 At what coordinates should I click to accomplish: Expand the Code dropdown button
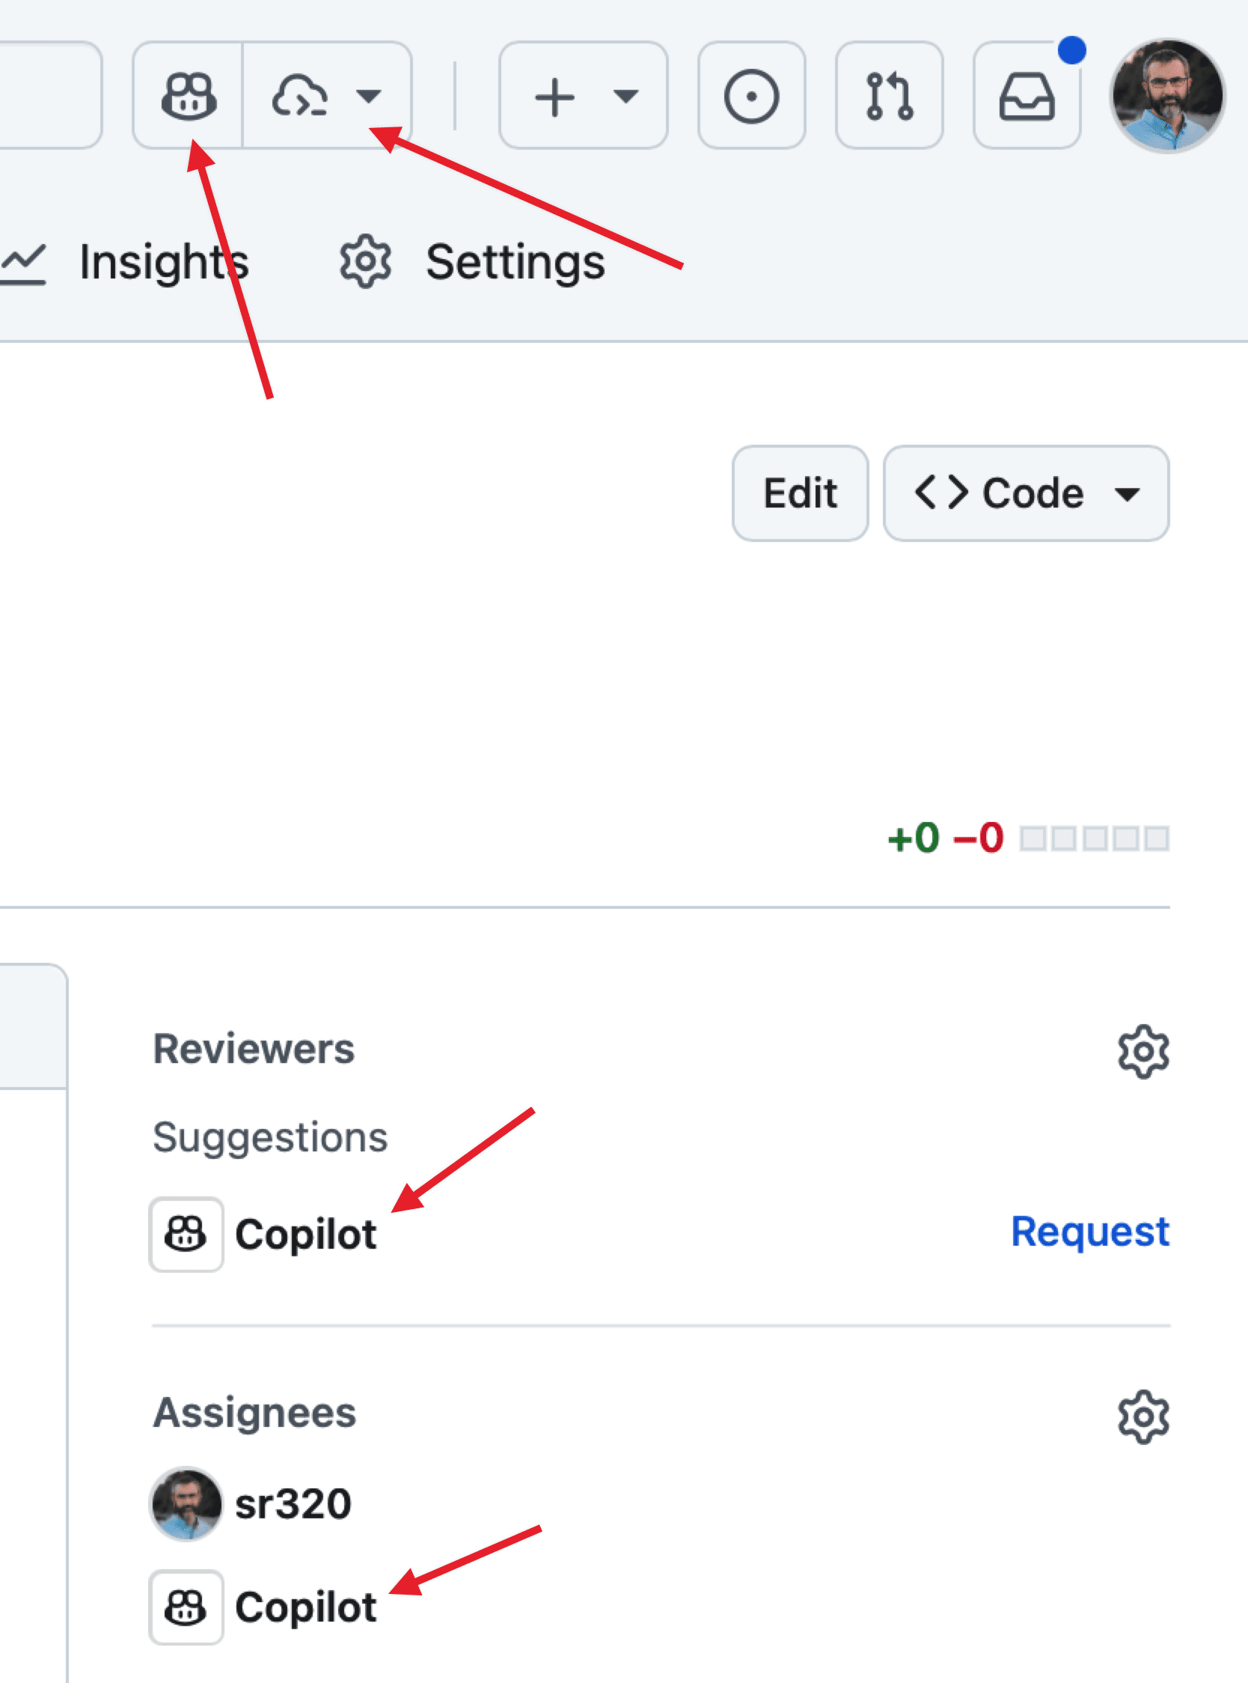[1026, 493]
